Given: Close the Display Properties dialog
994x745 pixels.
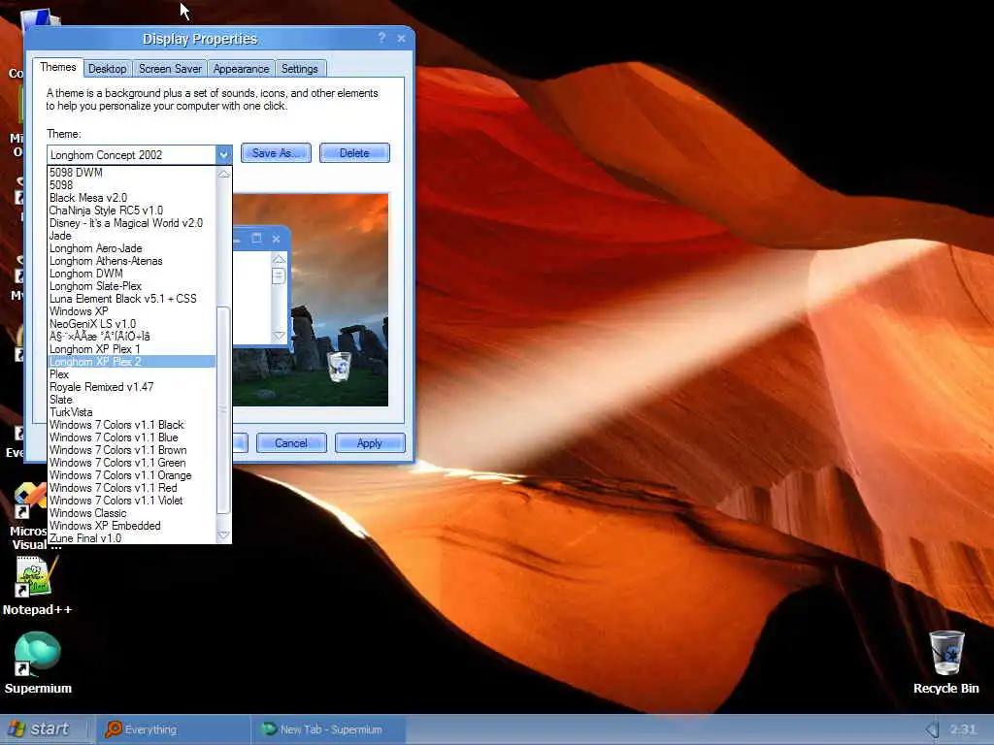Looking at the screenshot, I should (401, 39).
